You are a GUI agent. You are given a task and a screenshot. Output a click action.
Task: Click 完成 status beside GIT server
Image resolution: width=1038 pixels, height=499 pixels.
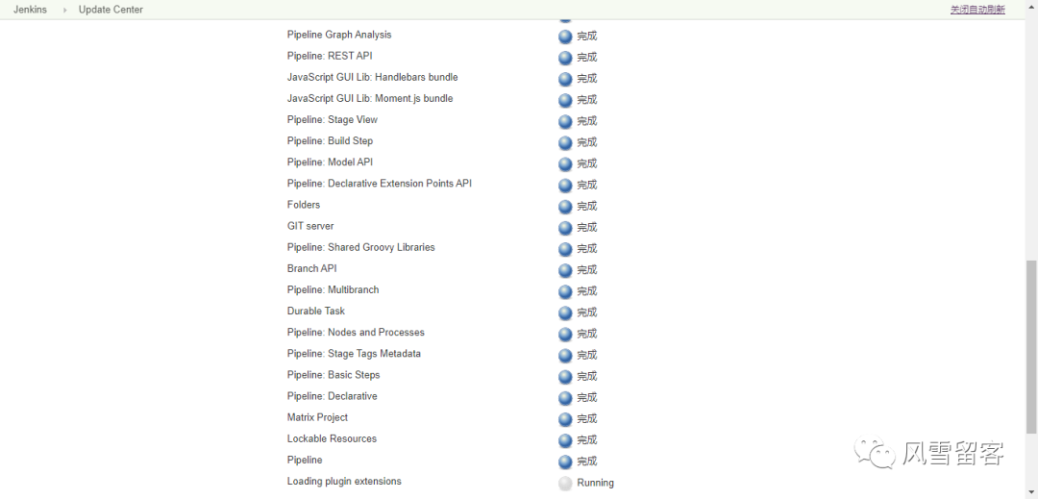pos(587,228)
